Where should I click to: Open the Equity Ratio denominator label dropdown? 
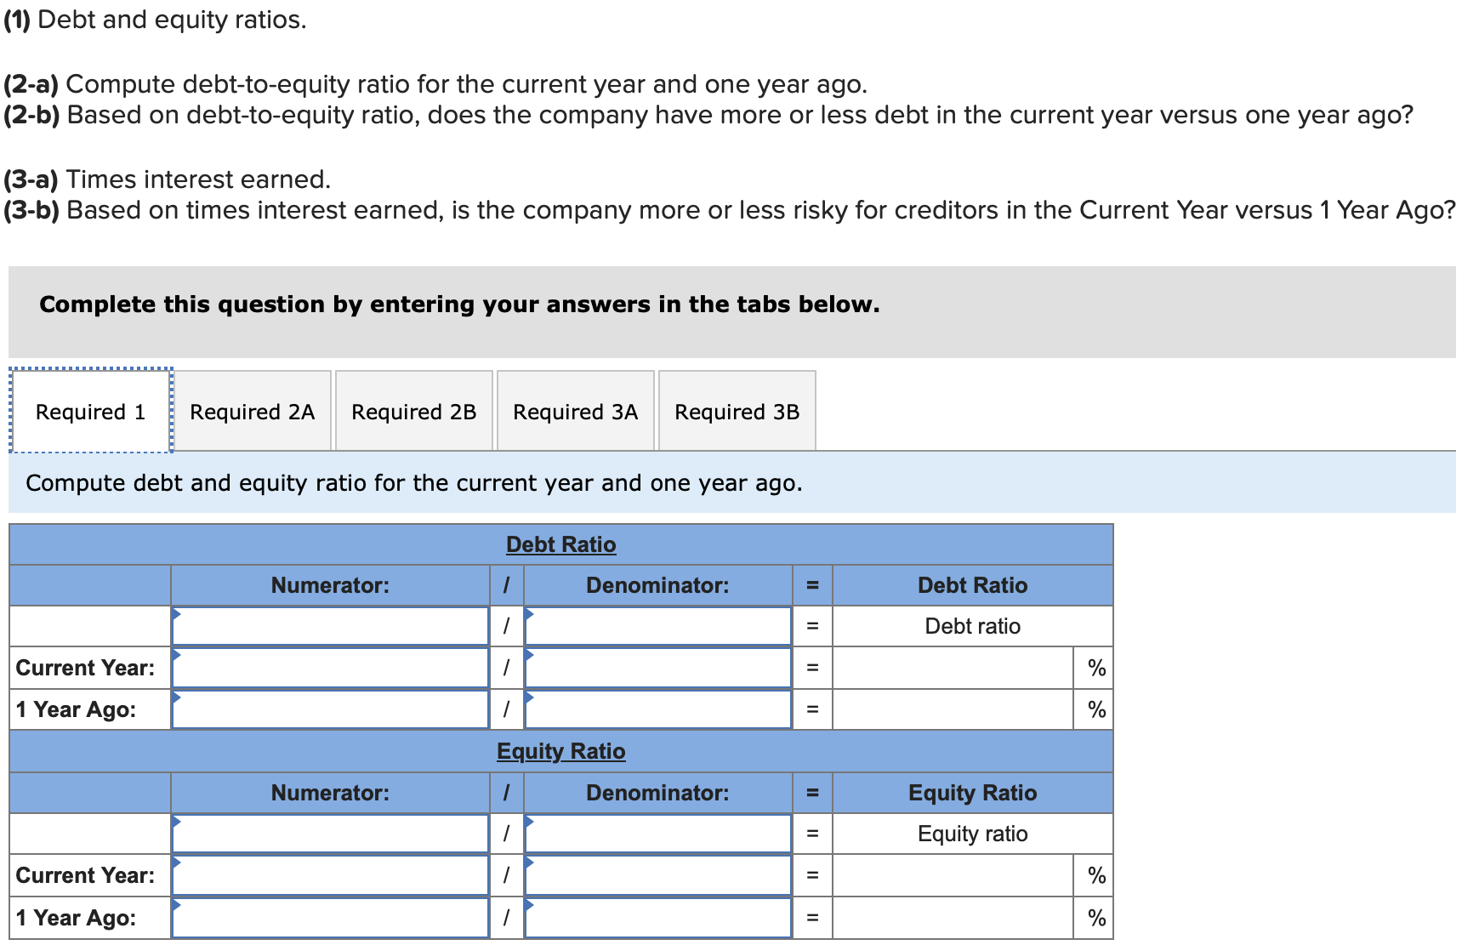pos(657,833)
